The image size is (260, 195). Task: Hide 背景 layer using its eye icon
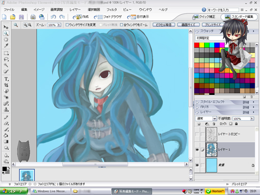(197, 165)
